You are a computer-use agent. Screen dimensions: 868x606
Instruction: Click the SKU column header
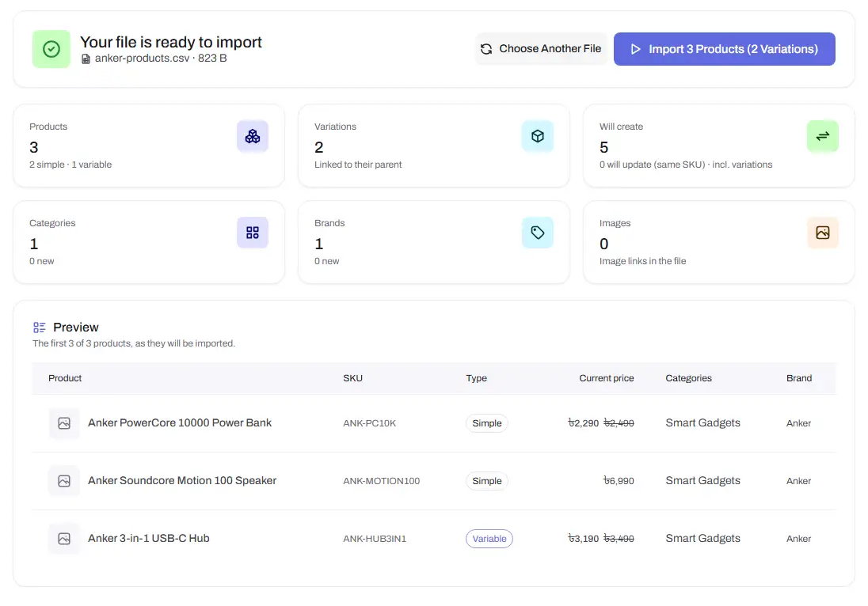click(x=352, y=378)
